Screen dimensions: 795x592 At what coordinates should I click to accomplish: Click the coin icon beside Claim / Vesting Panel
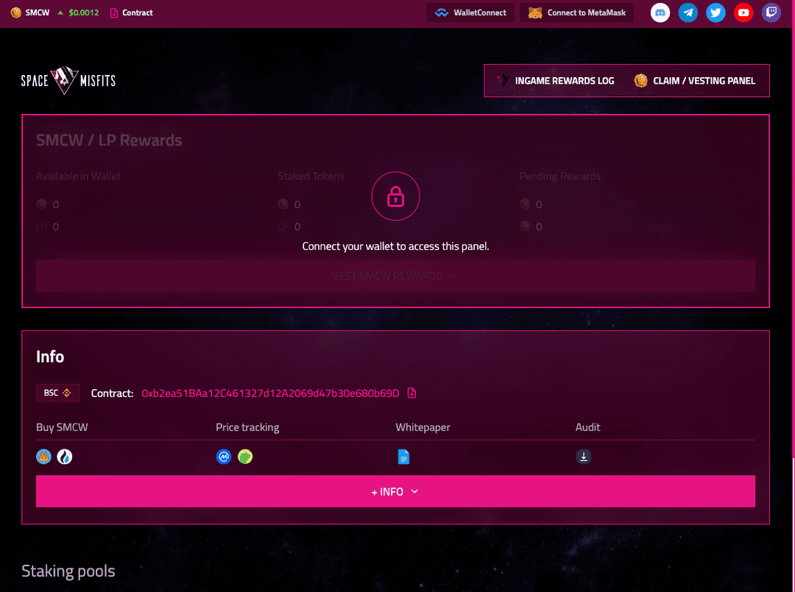coord(641,80)
